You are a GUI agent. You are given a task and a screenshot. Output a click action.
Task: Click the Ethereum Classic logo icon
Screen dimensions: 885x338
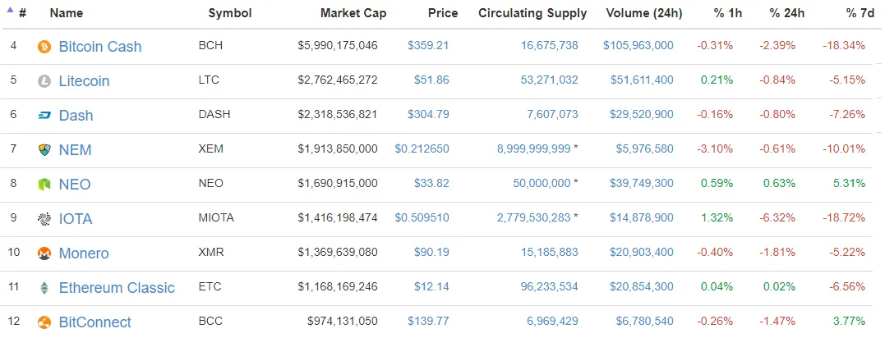44,288
